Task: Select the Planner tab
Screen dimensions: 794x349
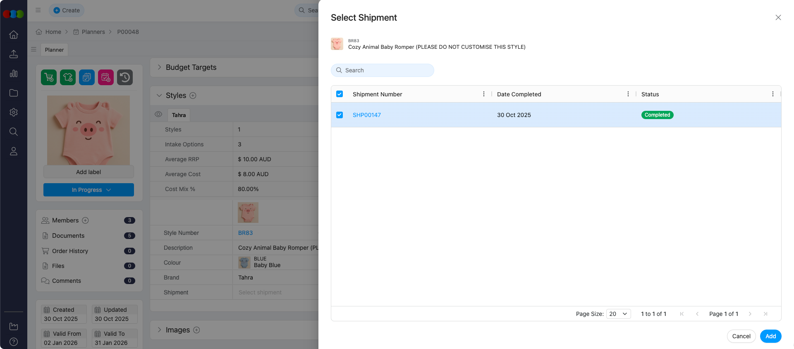Action: 54,50
